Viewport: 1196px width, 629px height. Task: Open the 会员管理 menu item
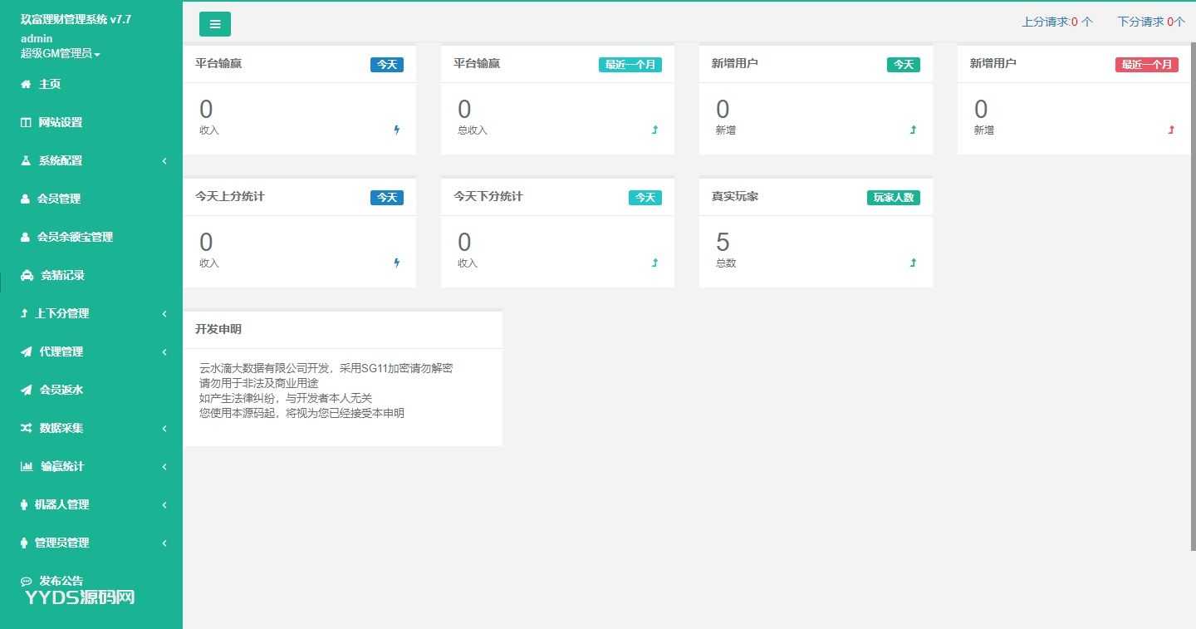59,199
